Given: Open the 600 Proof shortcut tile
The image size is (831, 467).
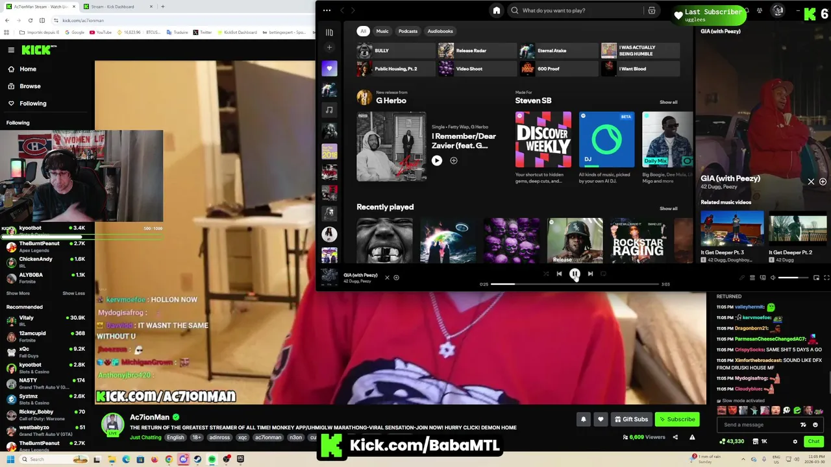Looking at the screenshot, I should tap(559, 69).
